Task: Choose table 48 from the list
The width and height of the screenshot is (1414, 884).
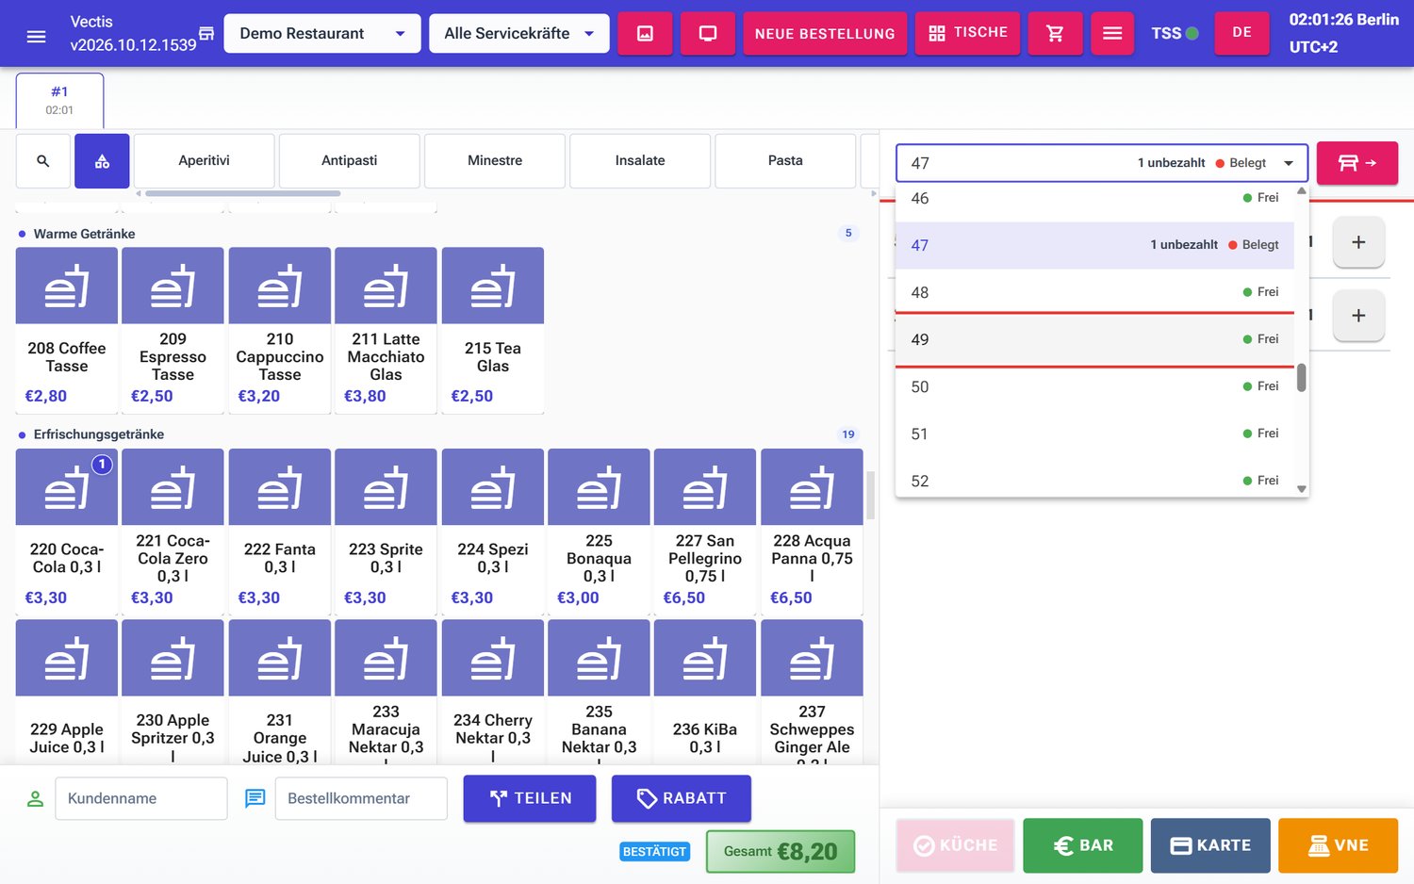Action: pos(1094,292)
